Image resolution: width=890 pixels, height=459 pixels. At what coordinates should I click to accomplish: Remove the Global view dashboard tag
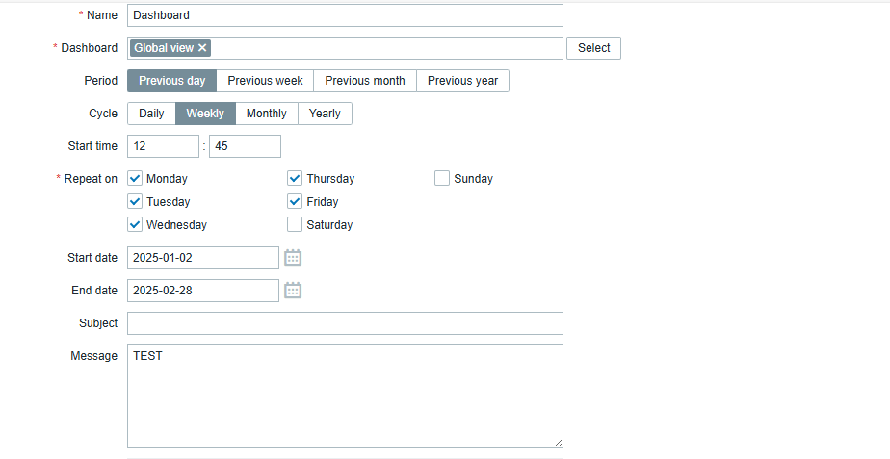(202, 48)
